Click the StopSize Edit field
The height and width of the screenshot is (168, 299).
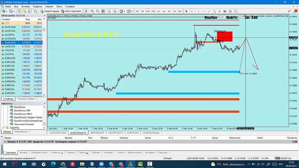click(221, 17)
